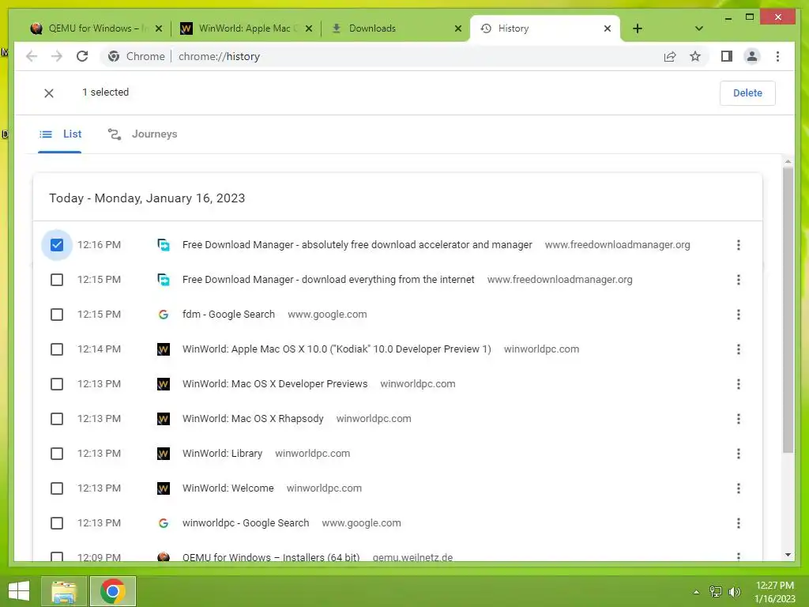Open more actions for fdm - Google Search
The width and height of the screenshot is (809, 607).
(x=739, y=315)
